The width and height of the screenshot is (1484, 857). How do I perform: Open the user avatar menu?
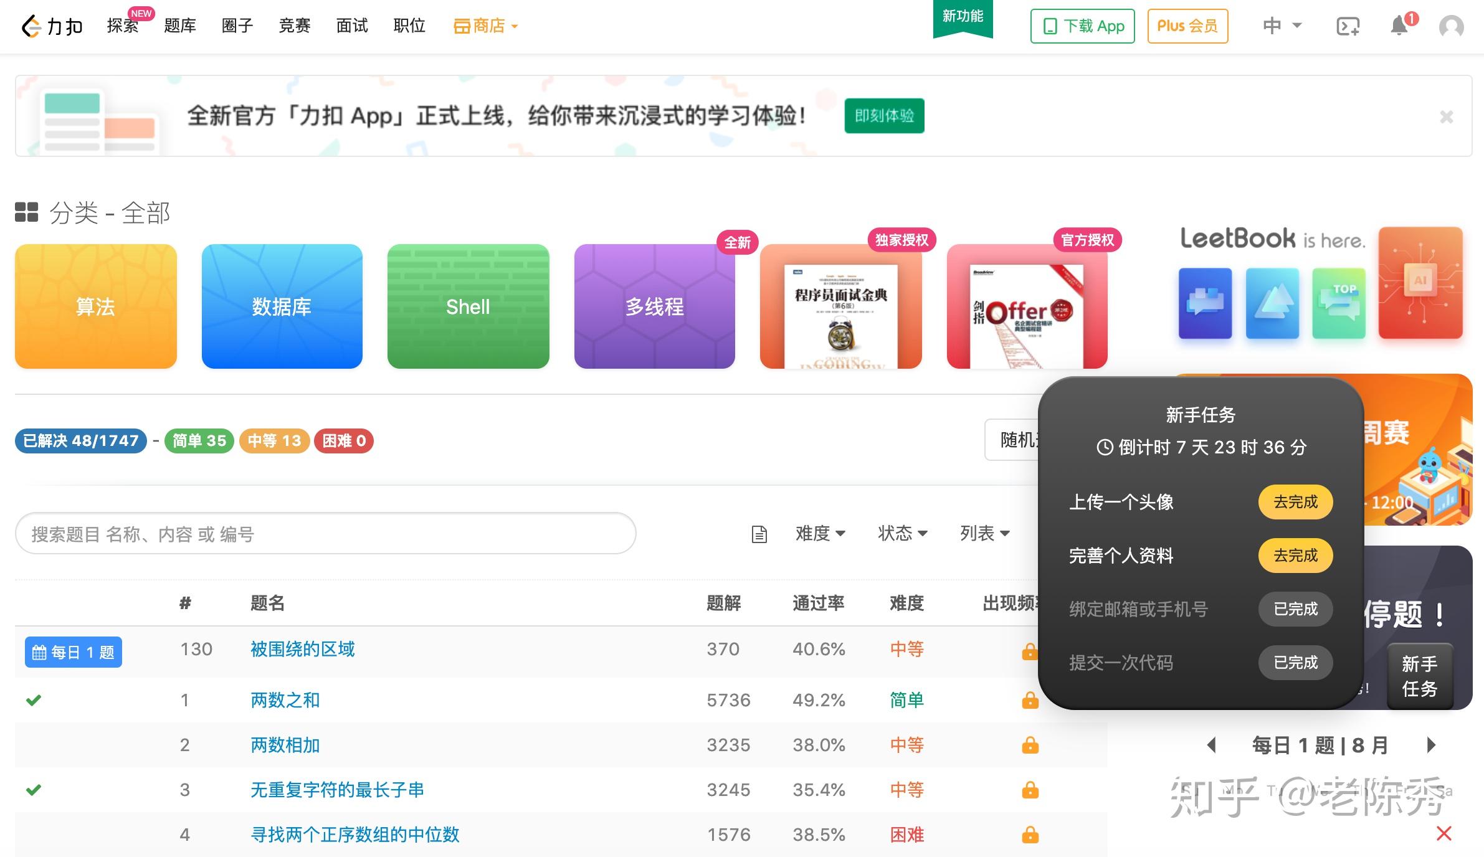pos(1452,26)
